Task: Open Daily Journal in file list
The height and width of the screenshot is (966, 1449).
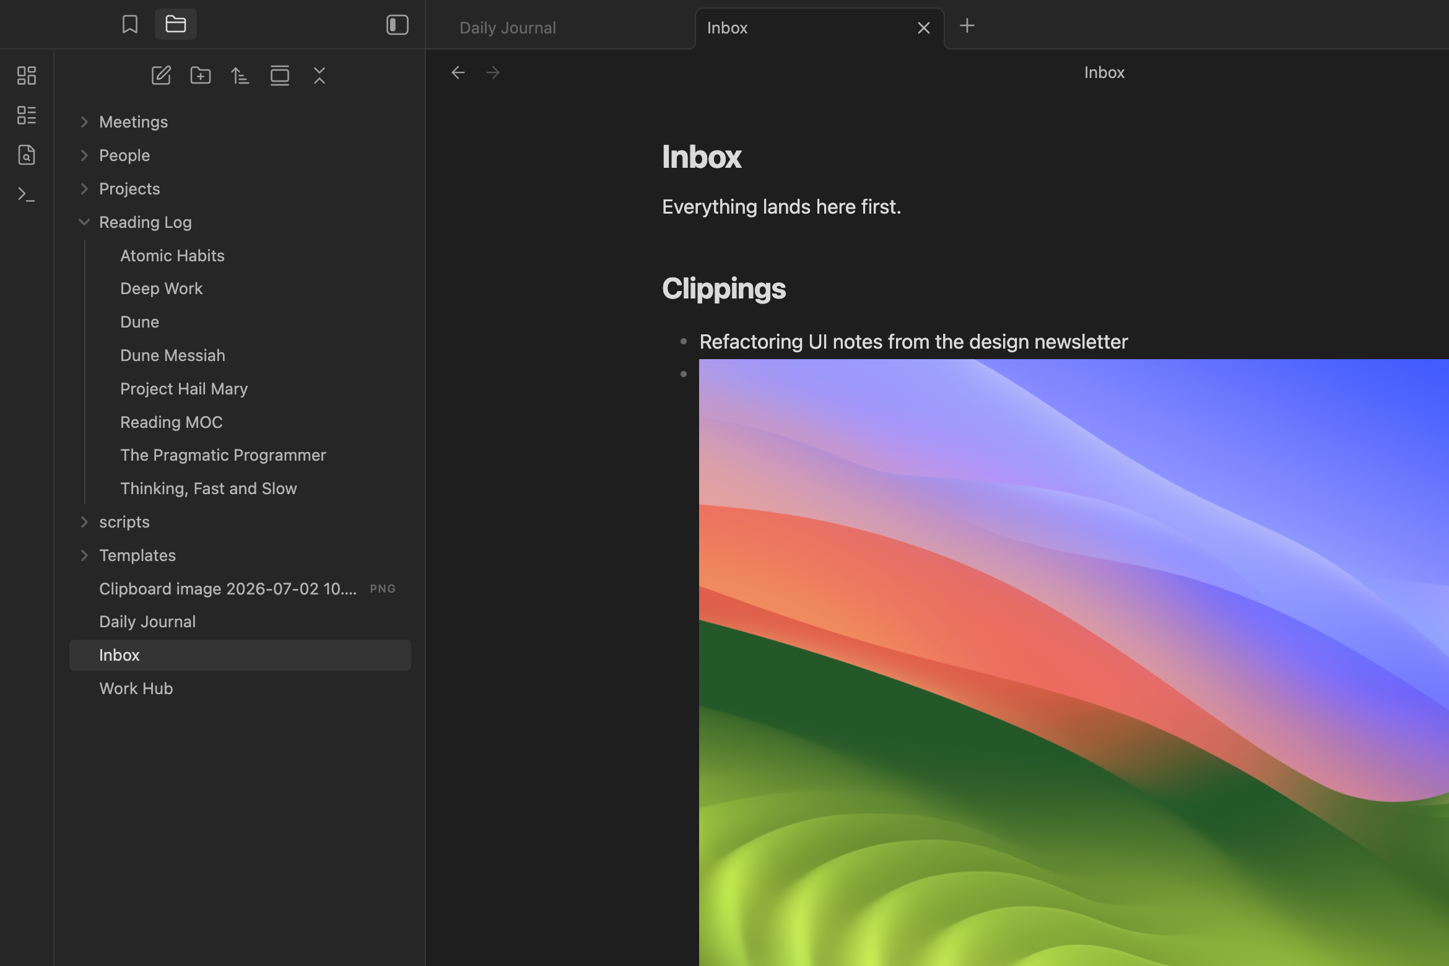Action: (240, 622)
